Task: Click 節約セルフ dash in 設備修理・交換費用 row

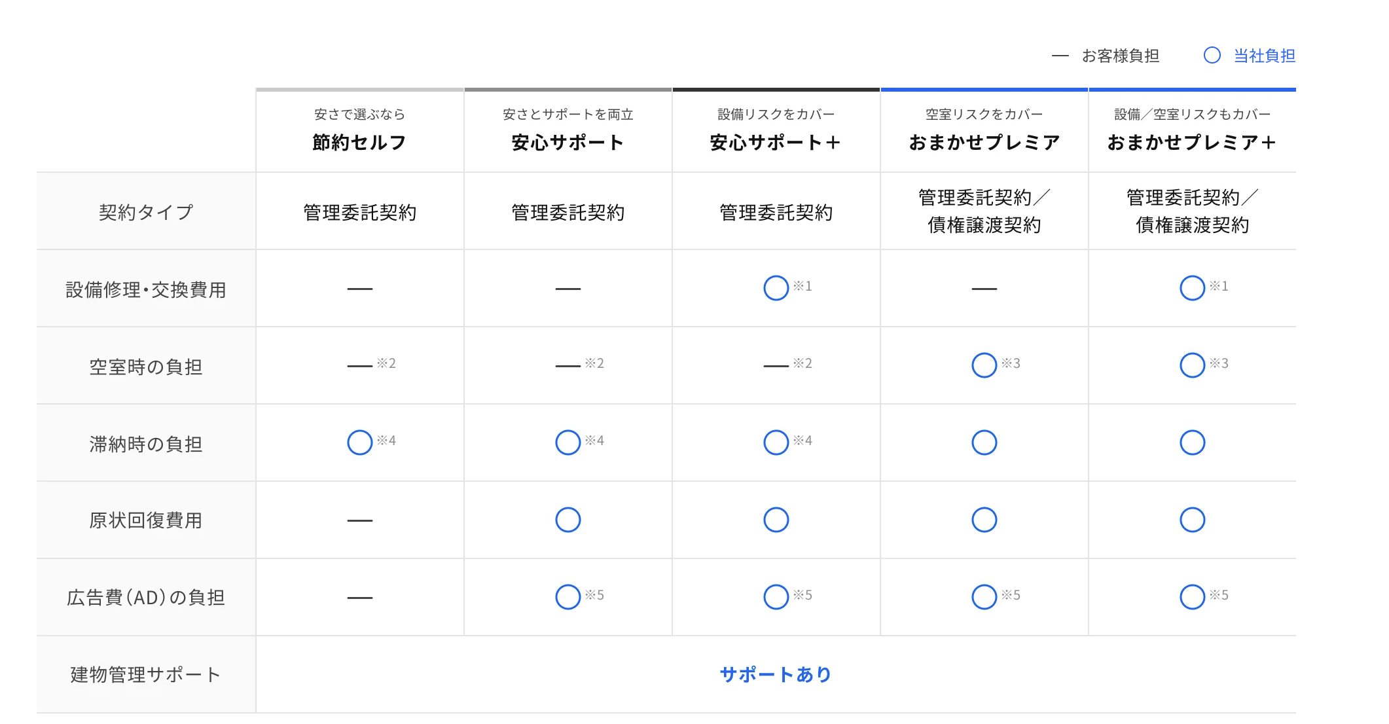Action: pyautogui.click(x=359, y=289)
